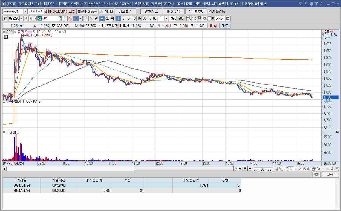Select the 60-minute interval button
This screenshot has height=211, width=341.
pyautogui.click(x=155, y=18)
